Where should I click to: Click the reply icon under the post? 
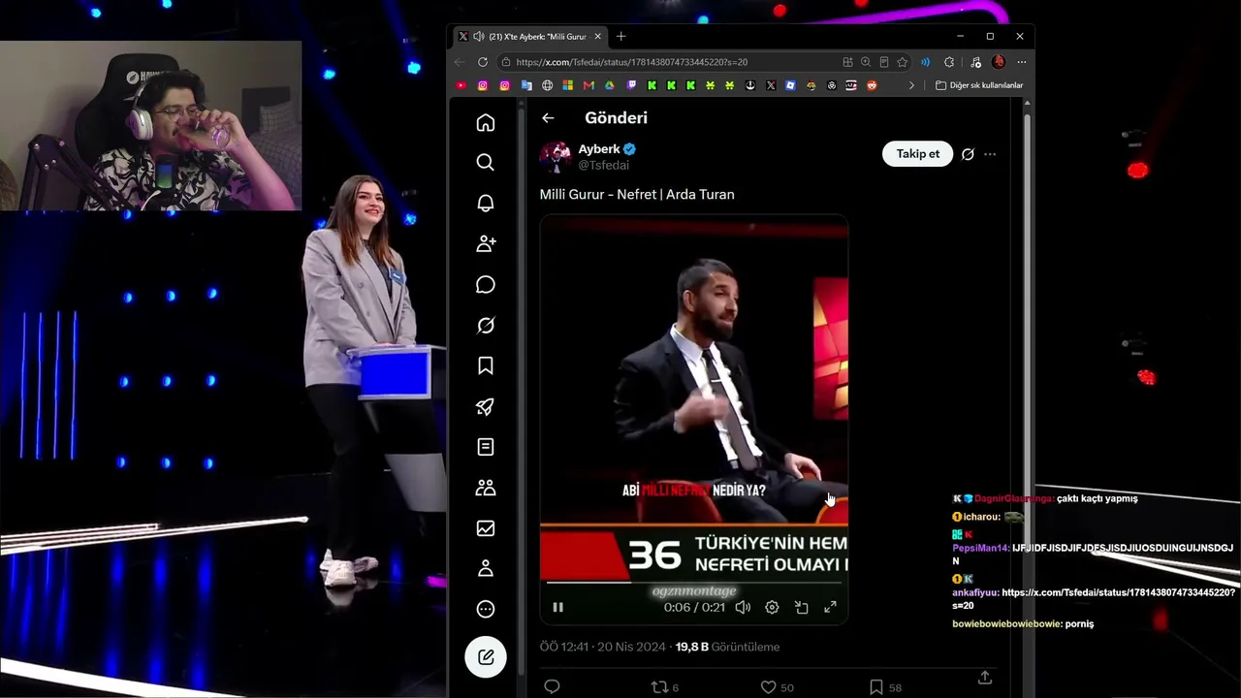553,687
